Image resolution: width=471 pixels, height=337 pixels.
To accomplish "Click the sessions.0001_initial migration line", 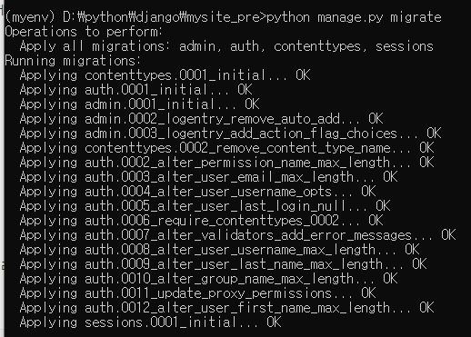I will tap(150, 322).
